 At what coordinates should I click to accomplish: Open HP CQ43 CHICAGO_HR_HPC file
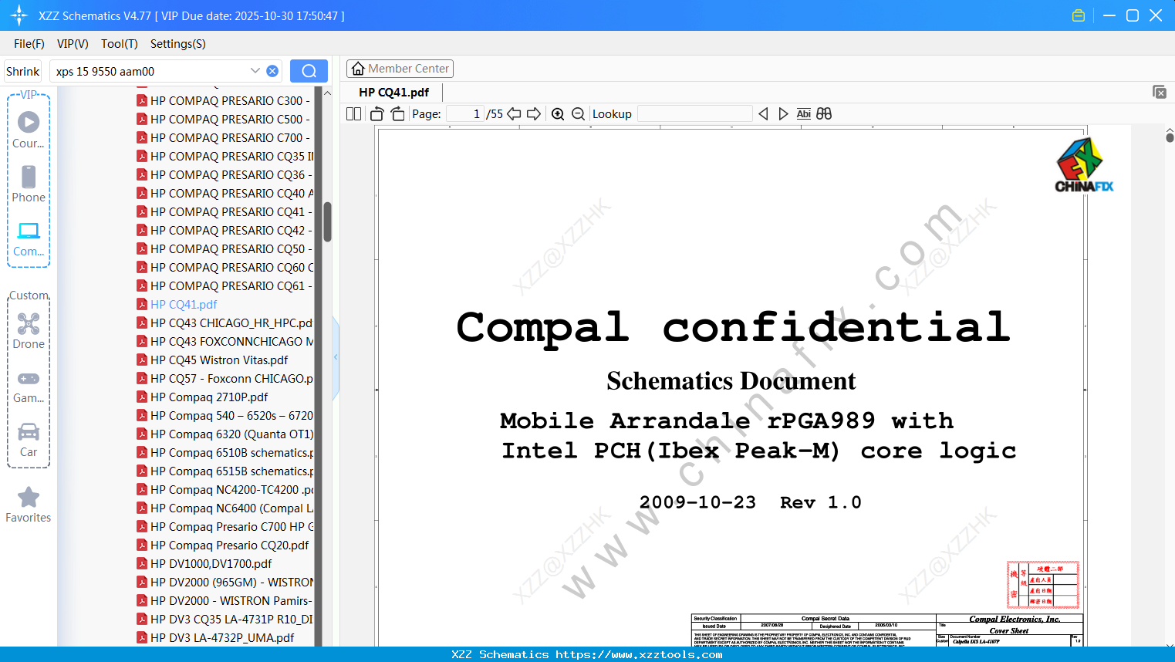click(x=225, y=323)
